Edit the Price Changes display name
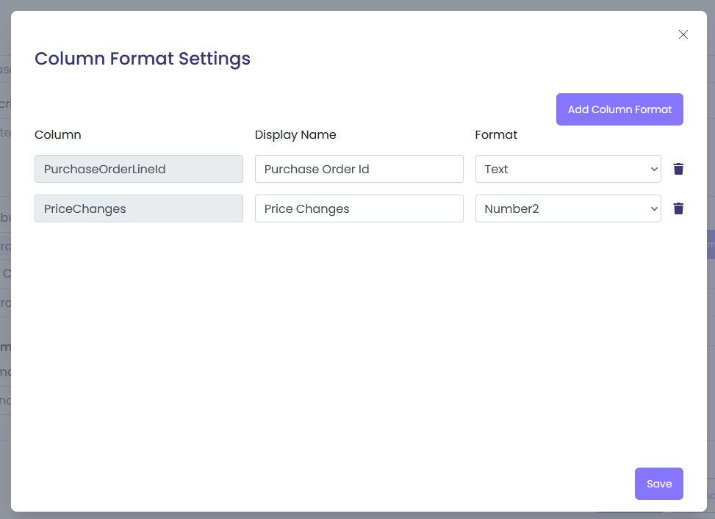The image size is (715, 519). (x=359, y=208)
